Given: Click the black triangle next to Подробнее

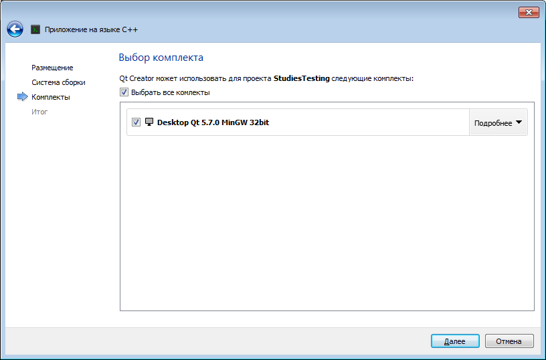Looking at the screenshot, I should 519,122.
